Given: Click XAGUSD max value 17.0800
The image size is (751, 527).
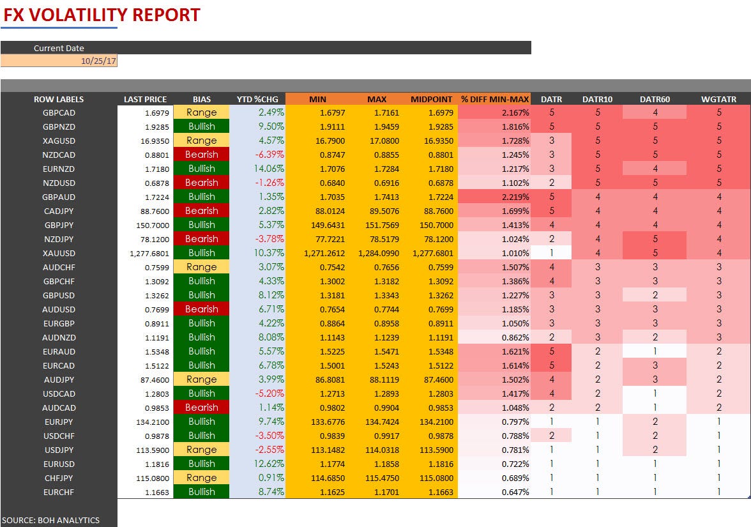Looking at the screenshot, I should coord(384,141).
